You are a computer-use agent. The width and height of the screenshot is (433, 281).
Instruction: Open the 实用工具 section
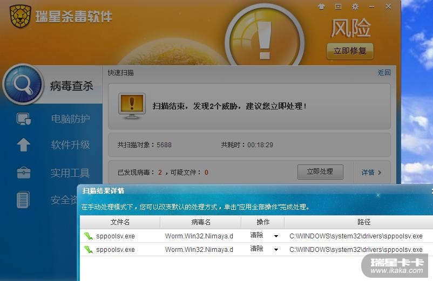coord(70,173)
